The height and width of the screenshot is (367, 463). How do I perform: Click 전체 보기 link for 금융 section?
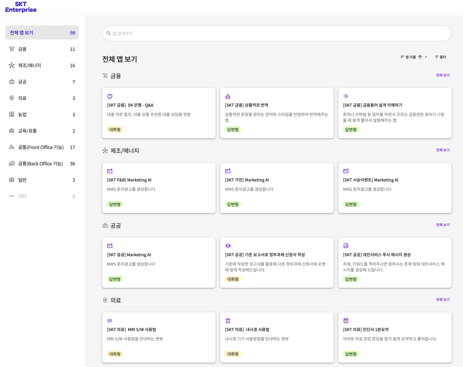coord(443,75)
